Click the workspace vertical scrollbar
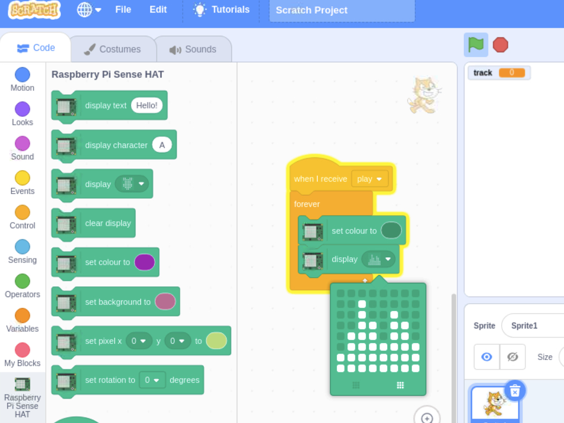564x423 pixels. click(x=454, y=358)
